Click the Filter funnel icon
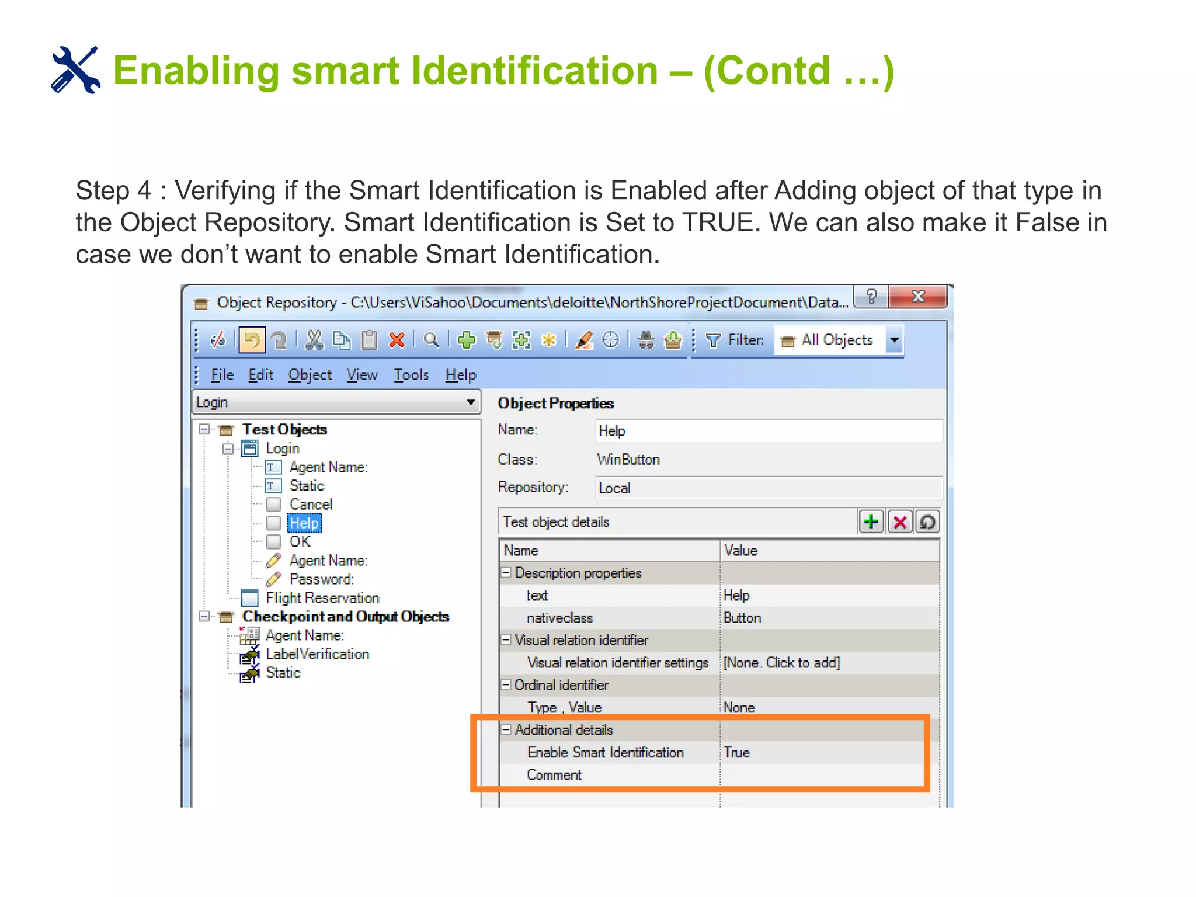The width and height of the screenshot is (1196, 897). pyautogui.click(x=713, y=340)
